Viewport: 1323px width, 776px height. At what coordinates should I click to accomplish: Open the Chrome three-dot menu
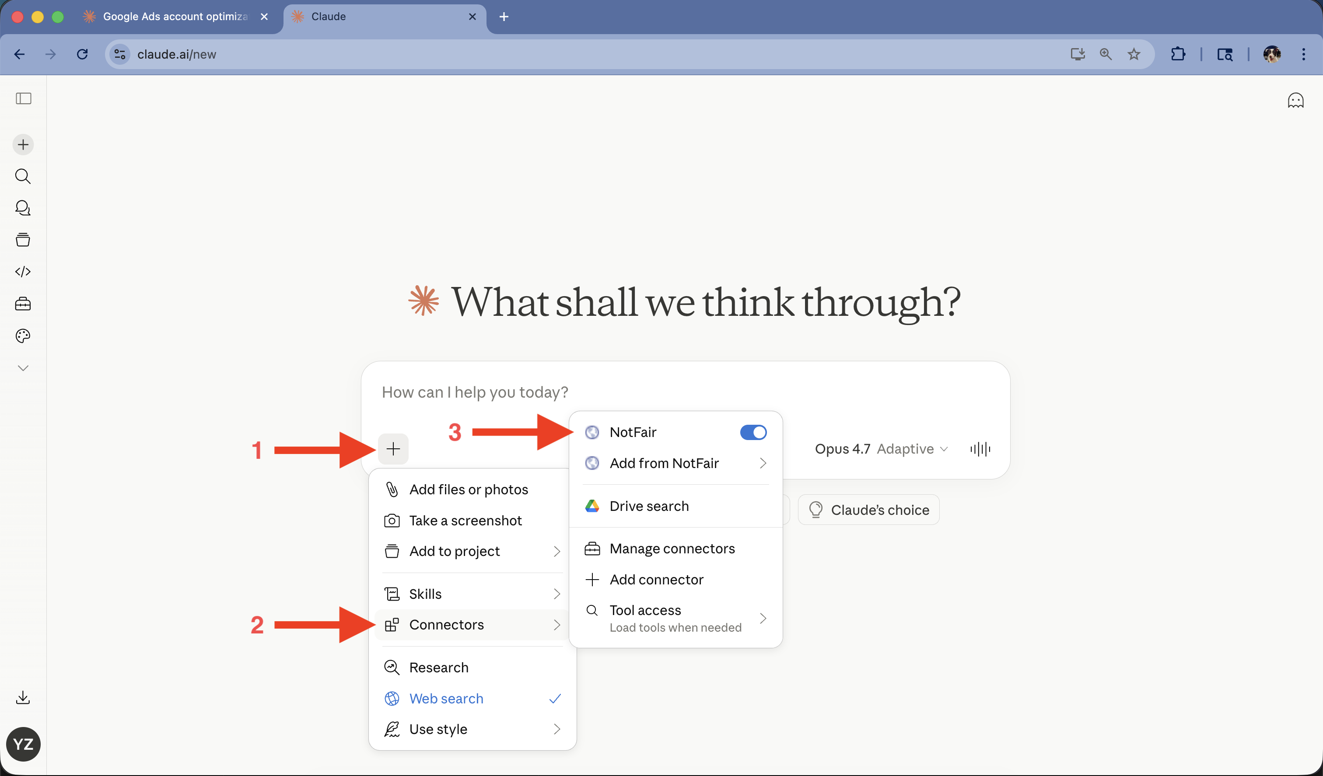pos(1303,54)
